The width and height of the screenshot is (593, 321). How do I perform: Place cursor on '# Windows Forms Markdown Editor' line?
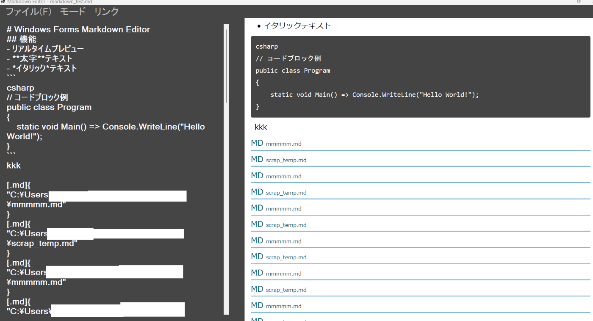78,30
